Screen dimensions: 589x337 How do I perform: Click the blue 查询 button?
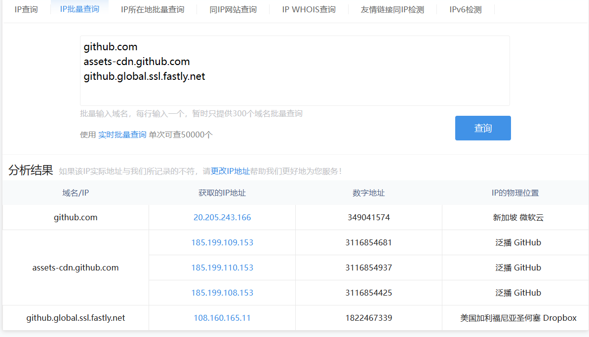pyautogui.click(x=483, y=128)
